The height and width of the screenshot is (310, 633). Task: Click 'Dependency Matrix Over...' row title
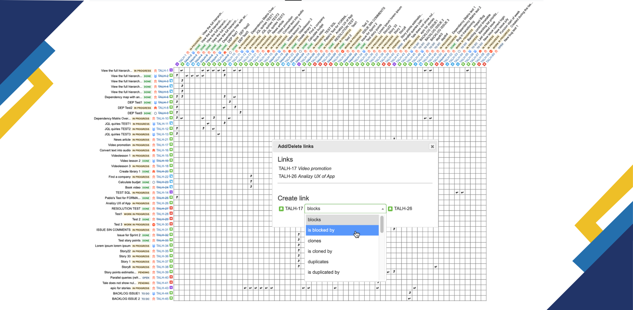[112, 118]
